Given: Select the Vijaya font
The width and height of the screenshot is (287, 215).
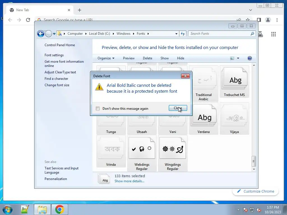Looking at the screenshot, I should (234, 118).
